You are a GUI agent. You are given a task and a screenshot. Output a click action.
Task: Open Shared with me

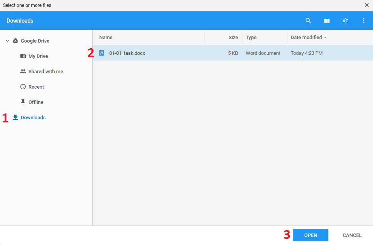click(45, 71)
